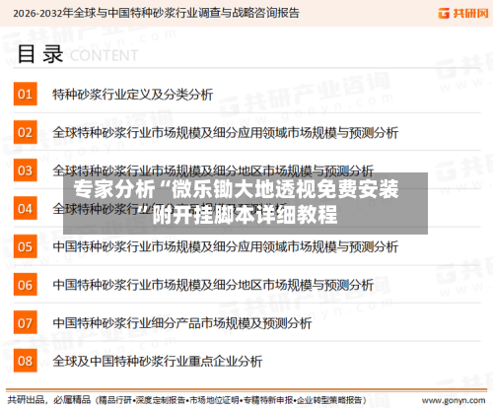Select chapter 特种砂浆行业定义及分类分析
Image resolution: width=493 pixels, height=408 pixels.
pyautogui.click(x=133, y=95)
